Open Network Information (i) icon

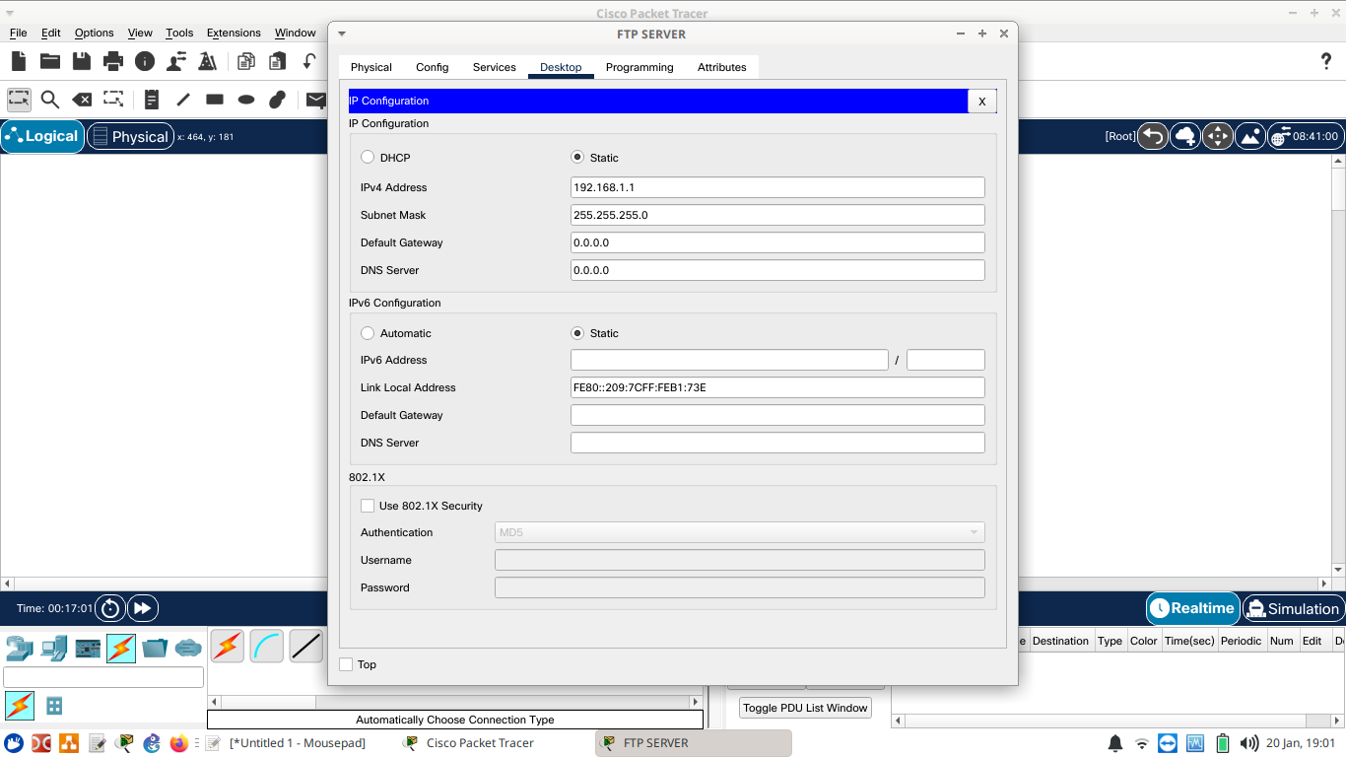(x=145, y=61)
